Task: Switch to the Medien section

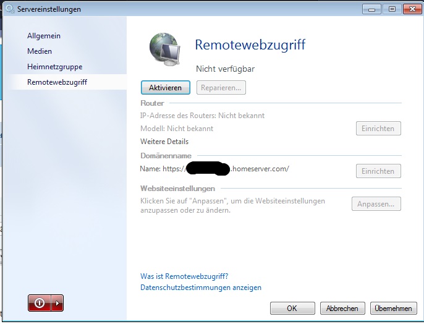Action: click(x=40, y=51)
